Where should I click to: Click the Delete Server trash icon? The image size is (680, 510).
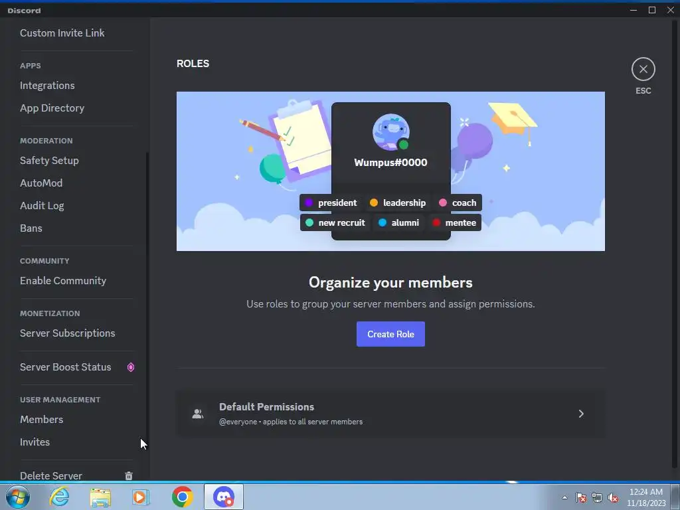(129, 475)
